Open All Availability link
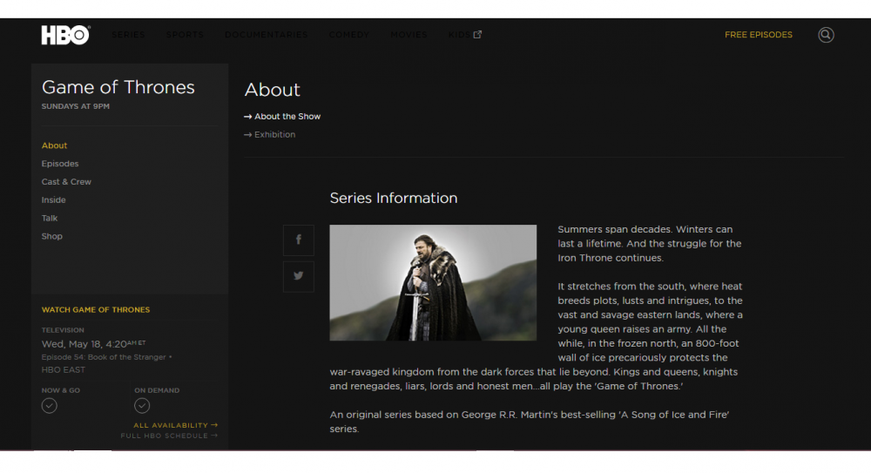871x473 pixels. click(x=175, y=425)
